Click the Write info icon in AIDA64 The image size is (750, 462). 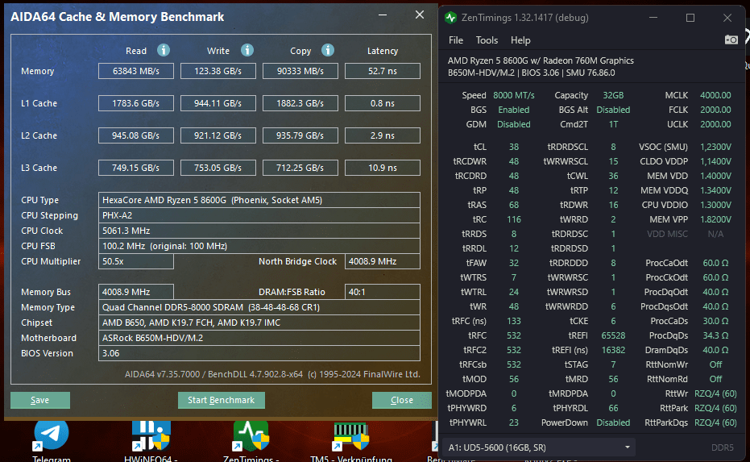coord(247,50)
